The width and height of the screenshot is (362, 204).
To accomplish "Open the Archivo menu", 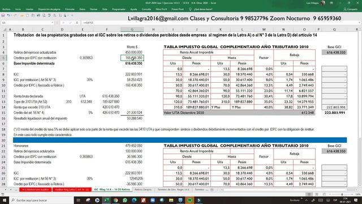I will click(x=6, y=9).
